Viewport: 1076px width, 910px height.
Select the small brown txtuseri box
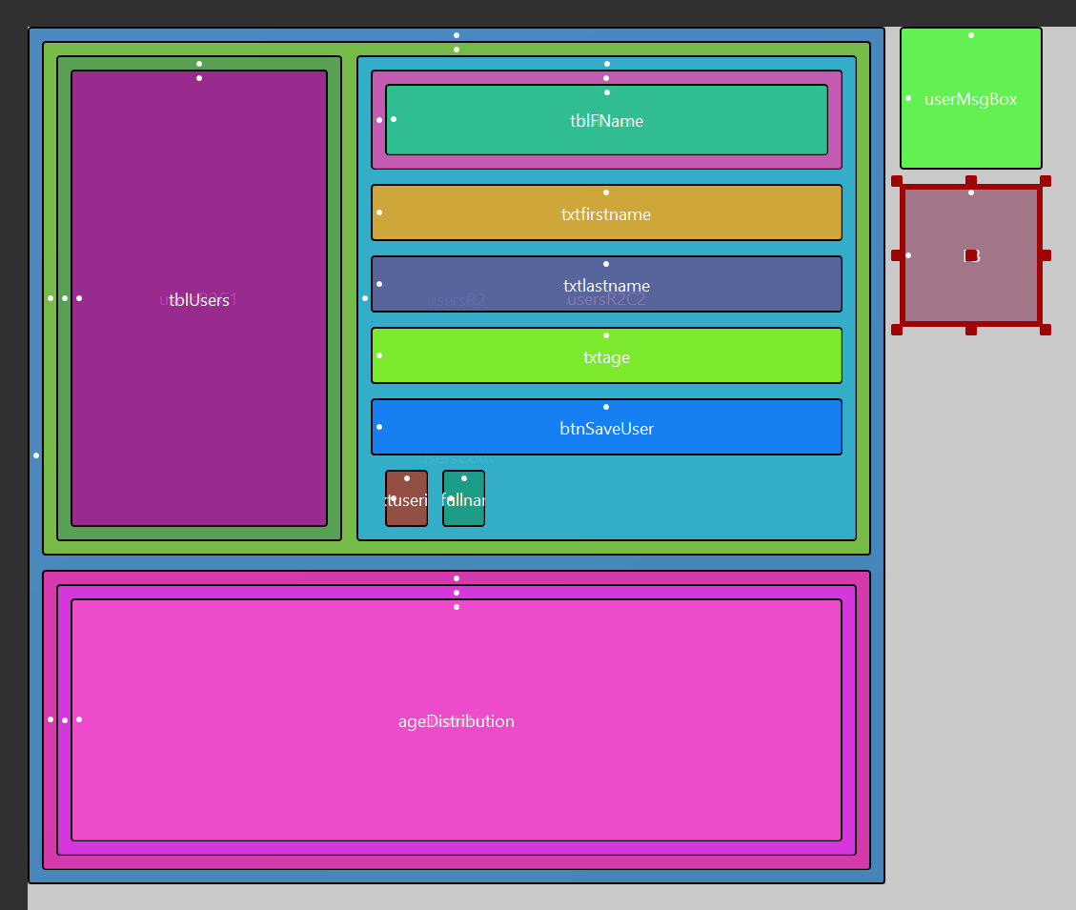pyautogui.click(x=406, y=498)
